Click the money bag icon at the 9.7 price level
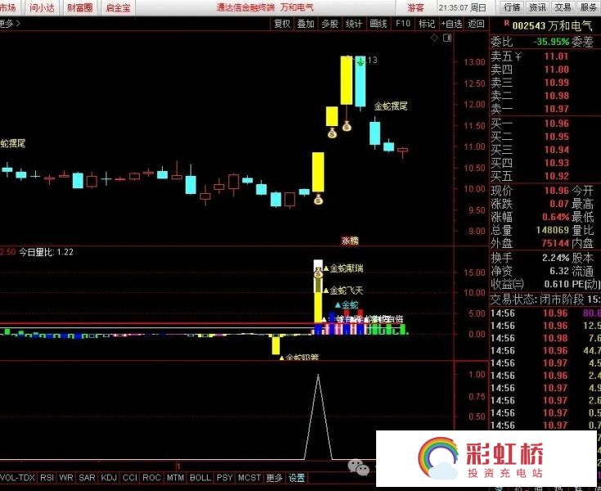 [318, 199]
